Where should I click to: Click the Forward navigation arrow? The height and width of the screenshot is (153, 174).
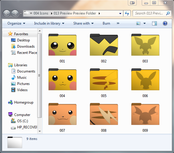click(15, 13)
